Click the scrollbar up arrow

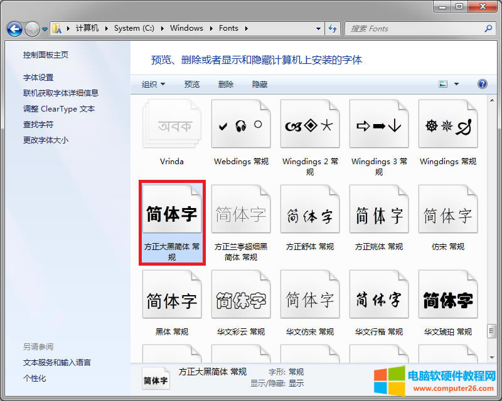pos(492,101)
